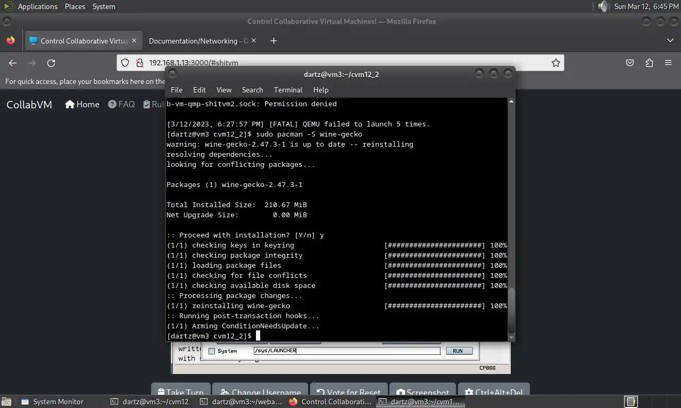Close the Control Collaborative Virtual Machines tab

(x=134, y=40)
